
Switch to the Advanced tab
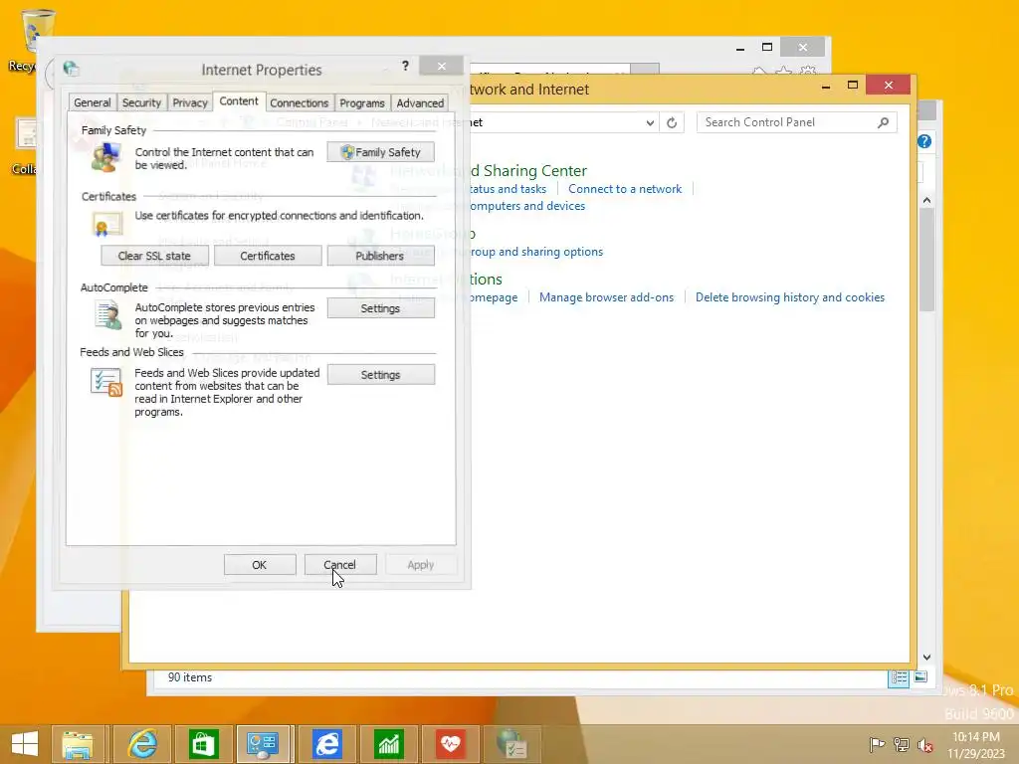[420, 102]
